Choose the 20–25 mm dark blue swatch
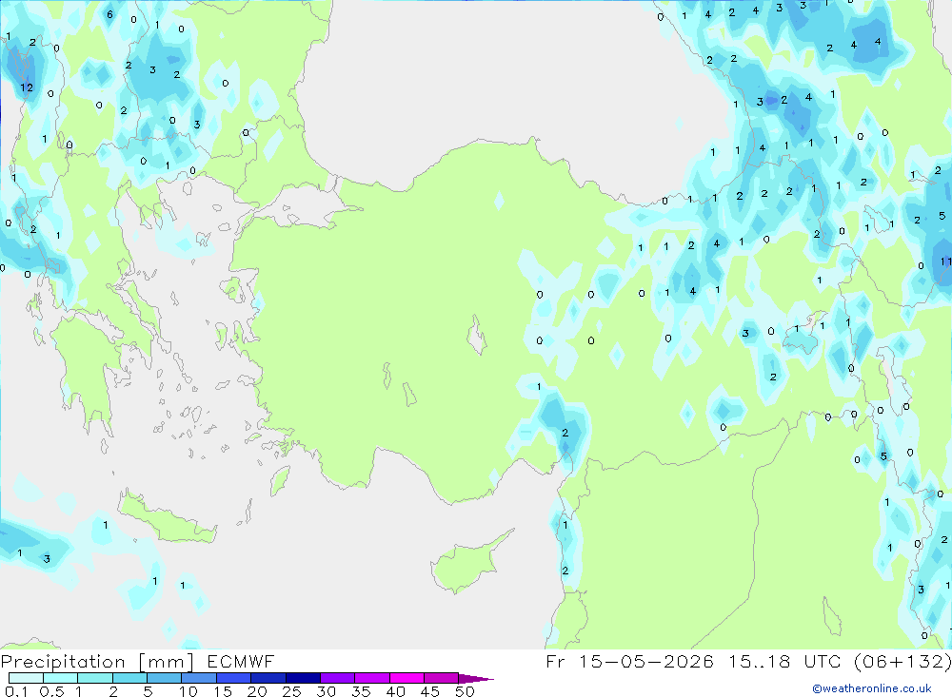 click(268, 678)
